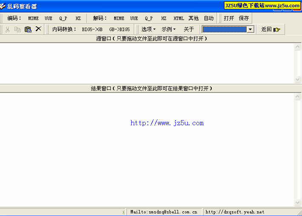Open the 关于 about item
302x216 pixels.
click(x=189, y=29)
